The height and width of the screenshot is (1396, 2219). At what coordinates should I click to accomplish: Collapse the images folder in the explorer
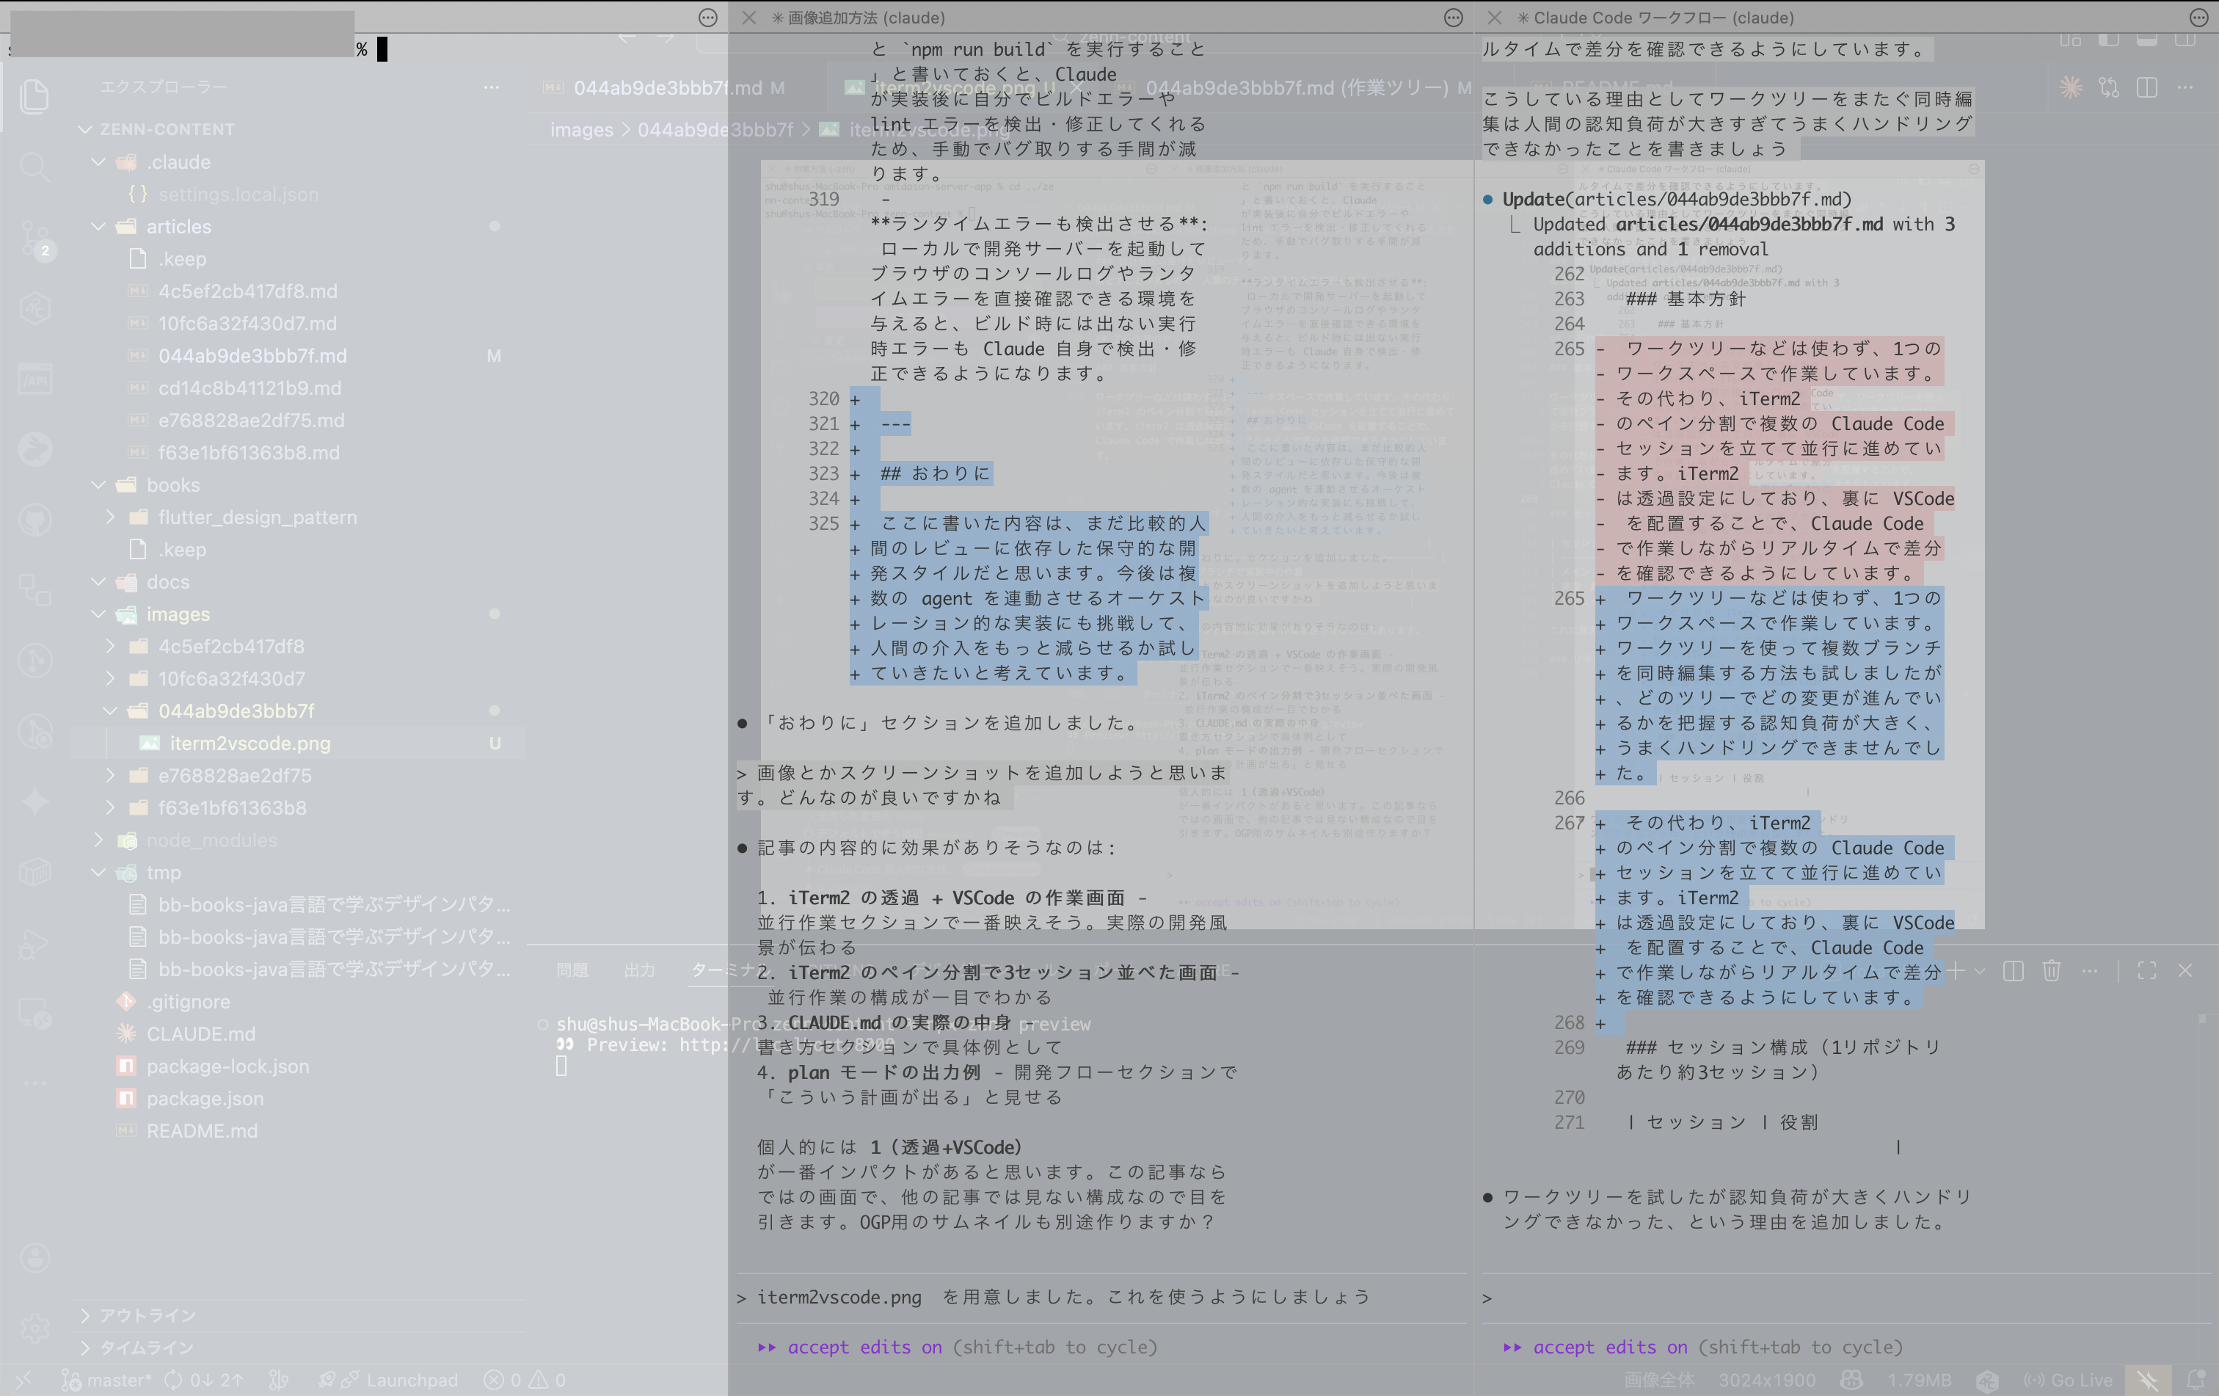tap(178, 614)
